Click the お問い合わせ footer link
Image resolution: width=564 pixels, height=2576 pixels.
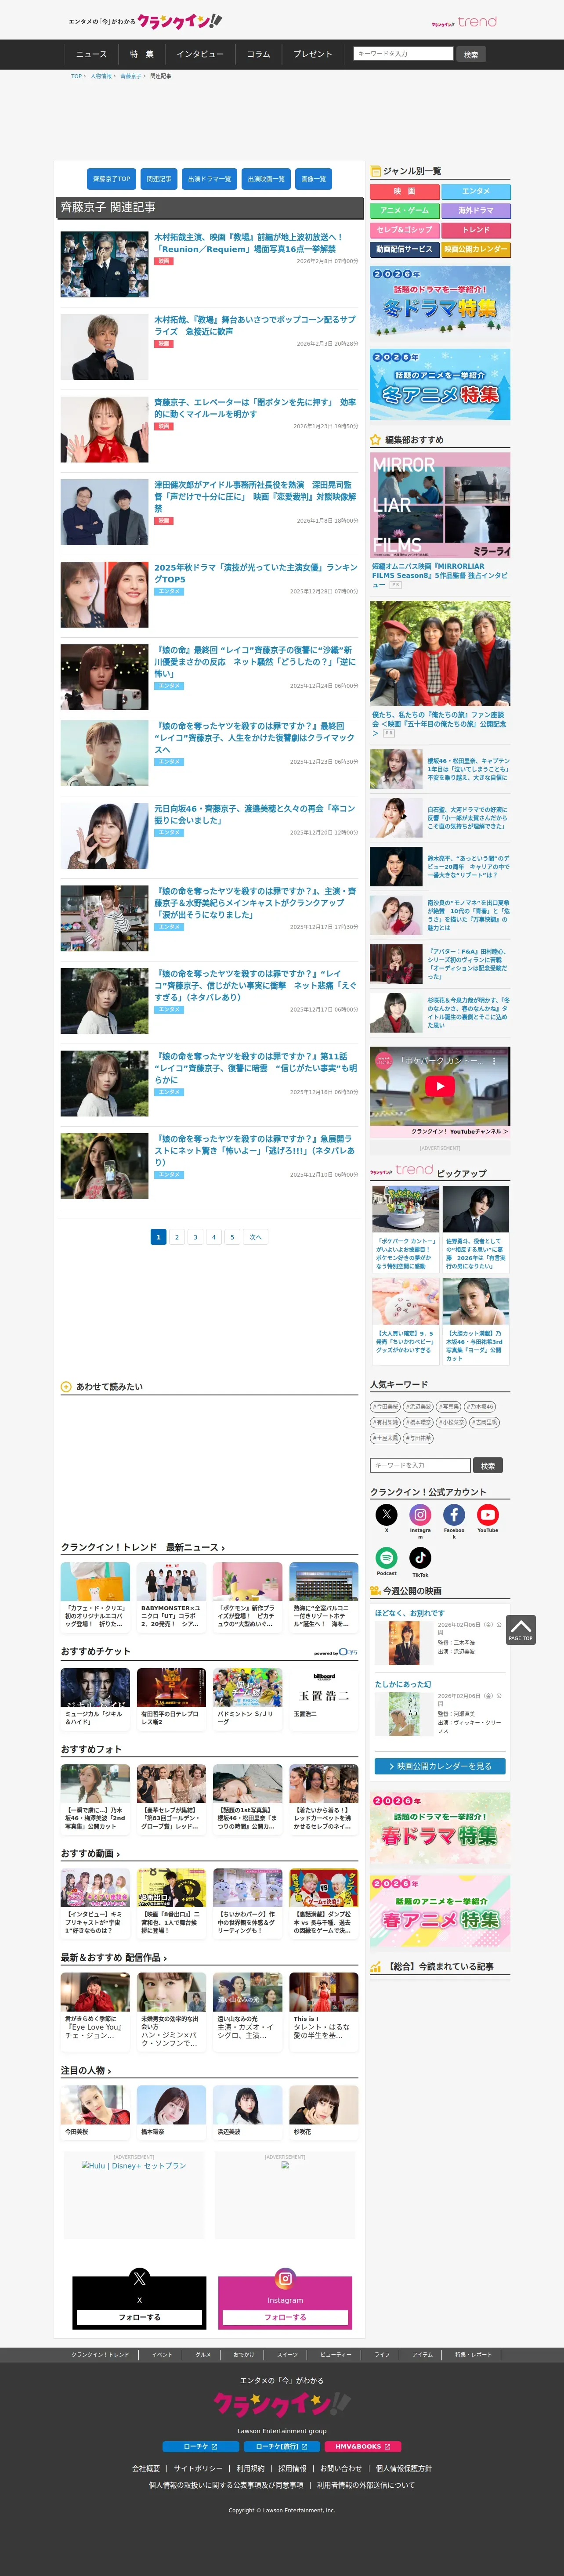point(341,2468)
